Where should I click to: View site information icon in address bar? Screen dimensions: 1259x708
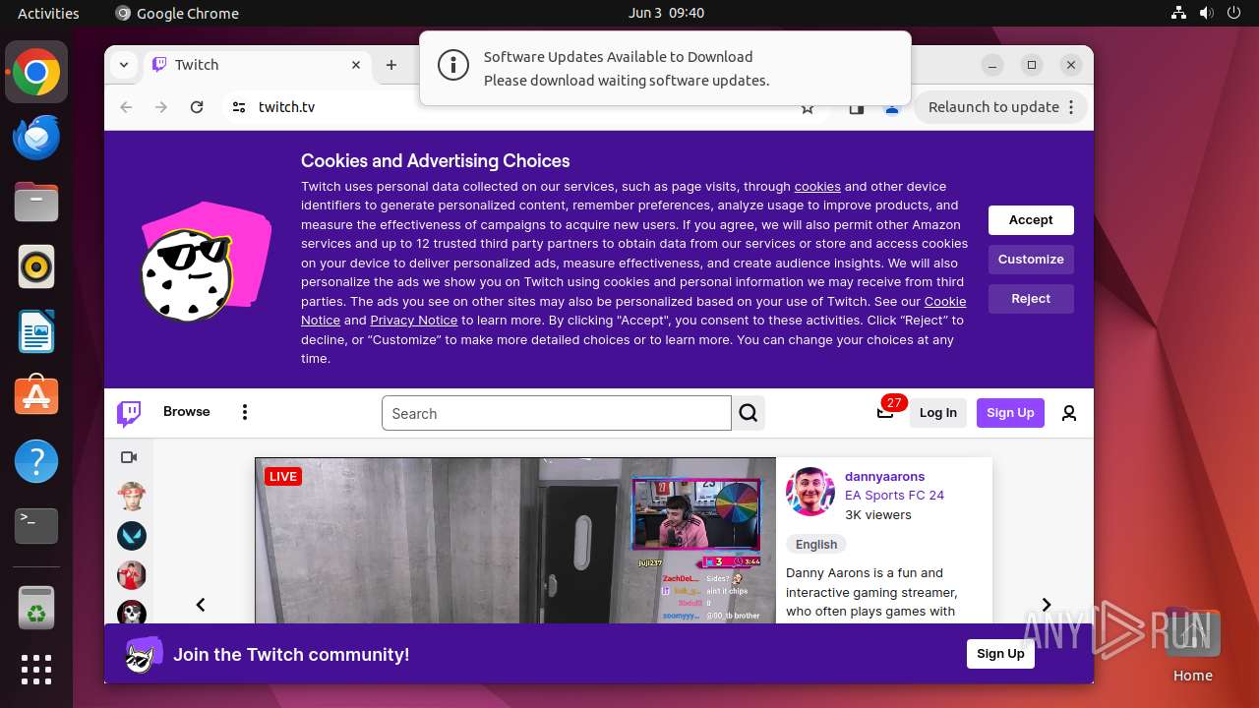pos(239,107)
